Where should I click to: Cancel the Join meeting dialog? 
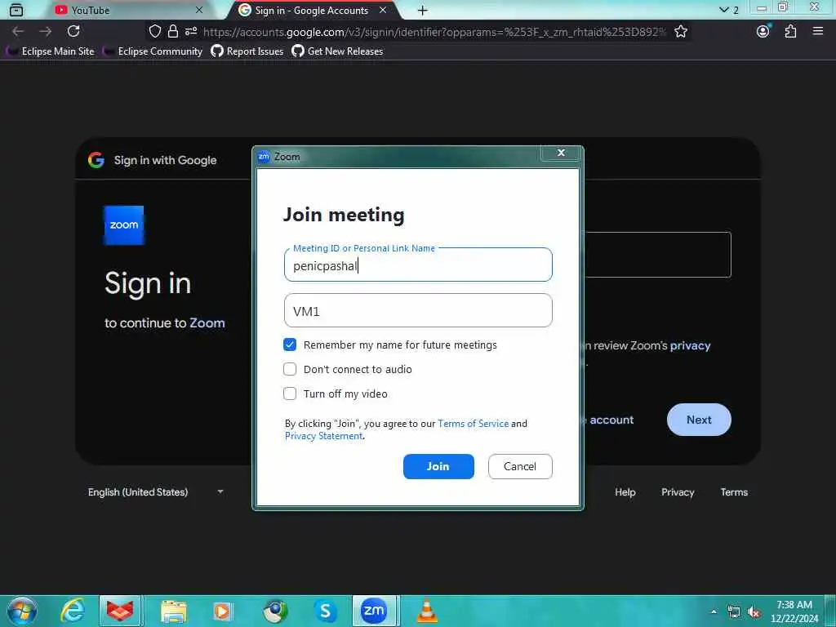520,466
